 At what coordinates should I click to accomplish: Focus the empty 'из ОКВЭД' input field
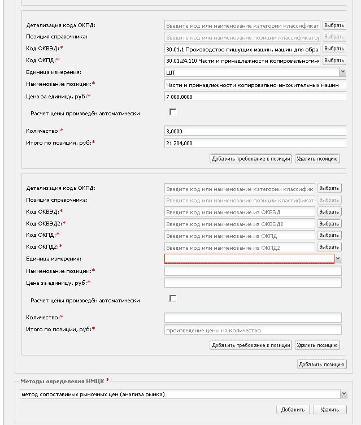[x=240, y=212]
